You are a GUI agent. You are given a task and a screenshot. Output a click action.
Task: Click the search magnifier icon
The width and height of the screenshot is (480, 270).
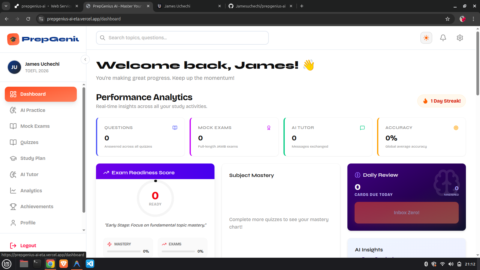(x=103, y=38)
